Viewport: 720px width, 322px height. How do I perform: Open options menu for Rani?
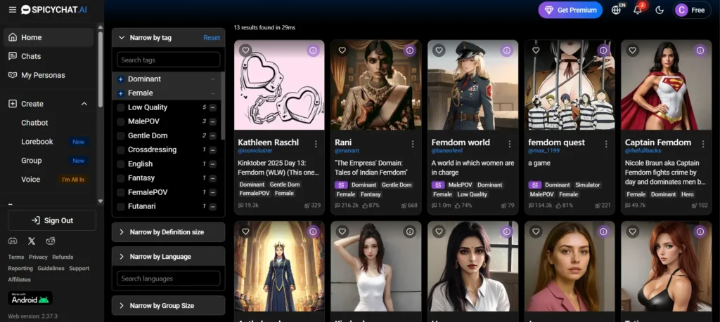pyautogui.click(x=413, y=145)
